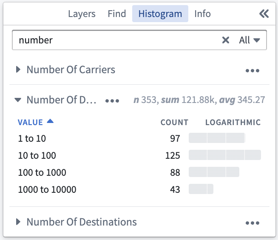Open the All filter dropdown

(x=250, y=40)
